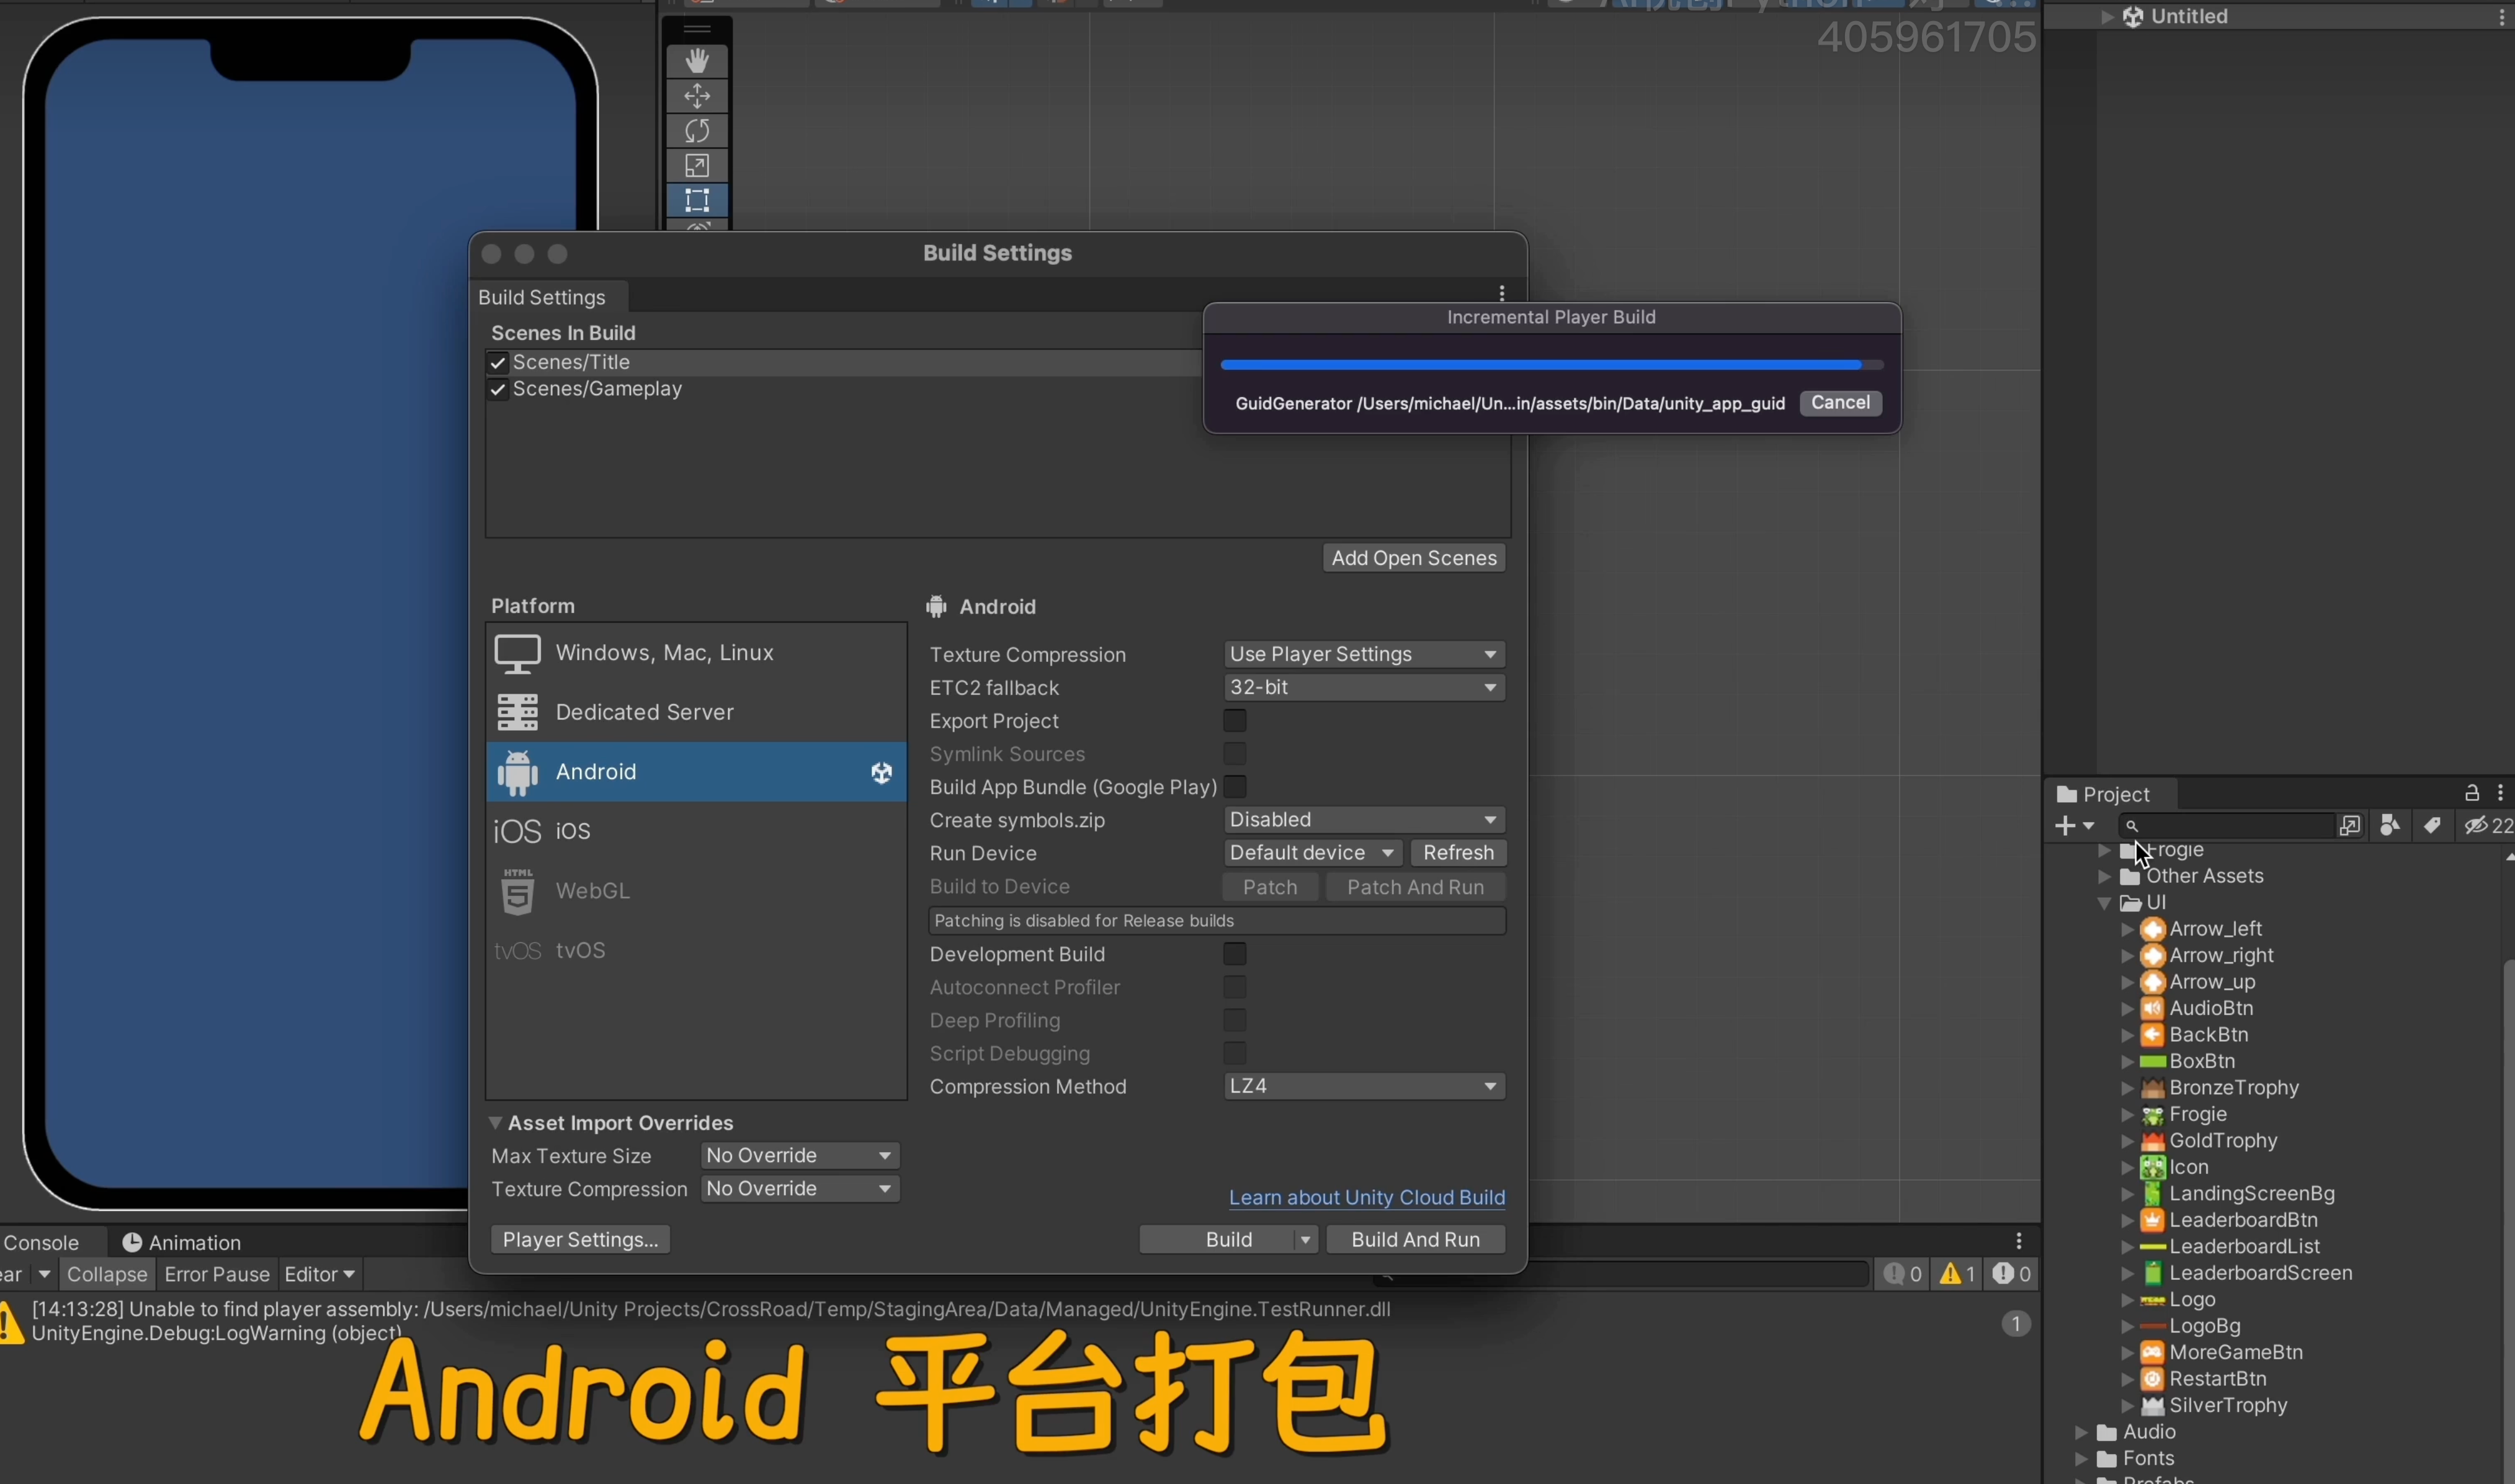Screen dimensions: 2515x1484
Task: Click the iOS platform icon
Action: click(517, 831)
